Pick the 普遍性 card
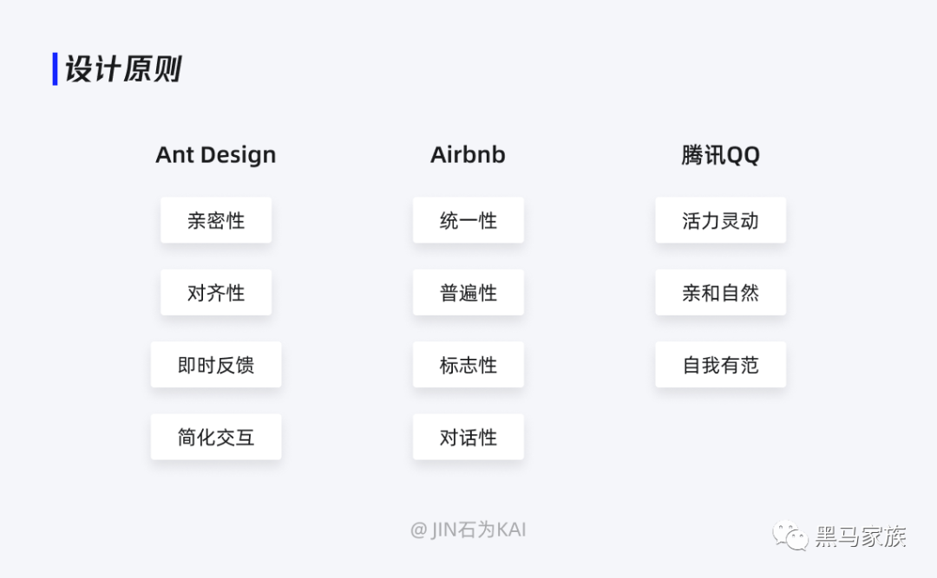The height and width of the screenshot is (578, 937). pyautogui.click(x=468, y=293)
